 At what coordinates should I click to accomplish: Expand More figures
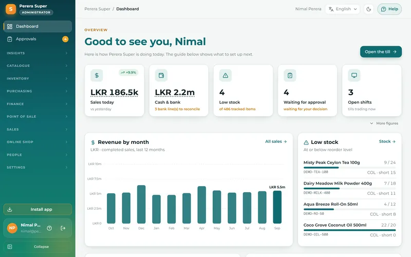(x=384, y=123)
